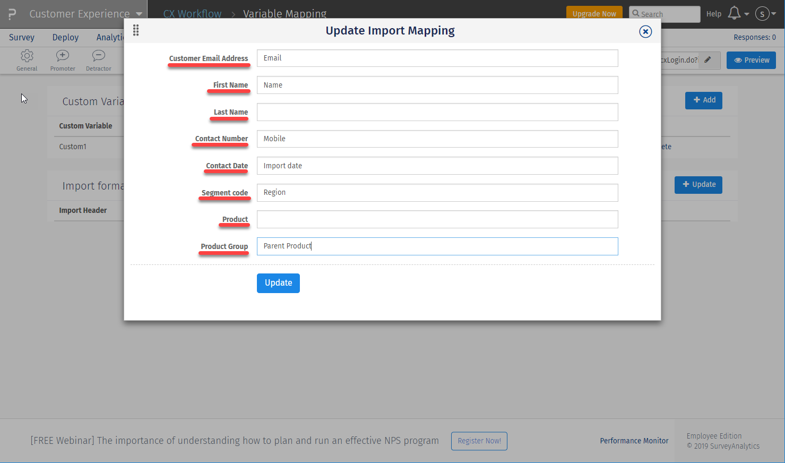Click the empty Product mapping field
The height and width of the screenshot is (463, 785).
tap(437, 219)
